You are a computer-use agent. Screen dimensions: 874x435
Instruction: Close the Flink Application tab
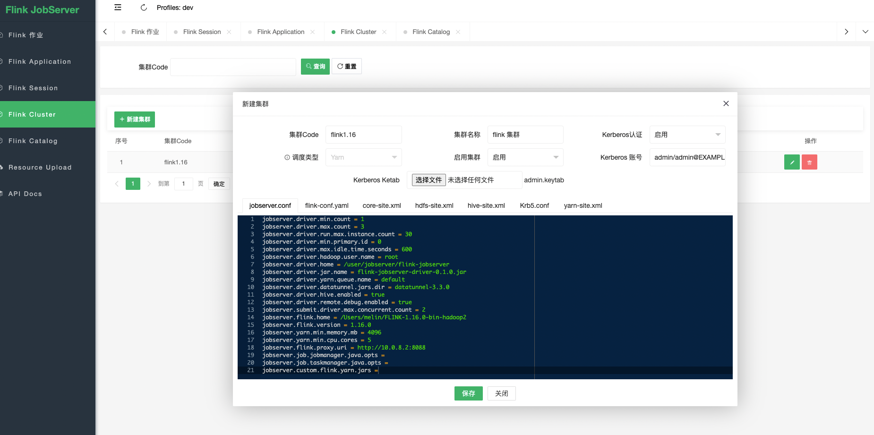(x=312, y=32)
